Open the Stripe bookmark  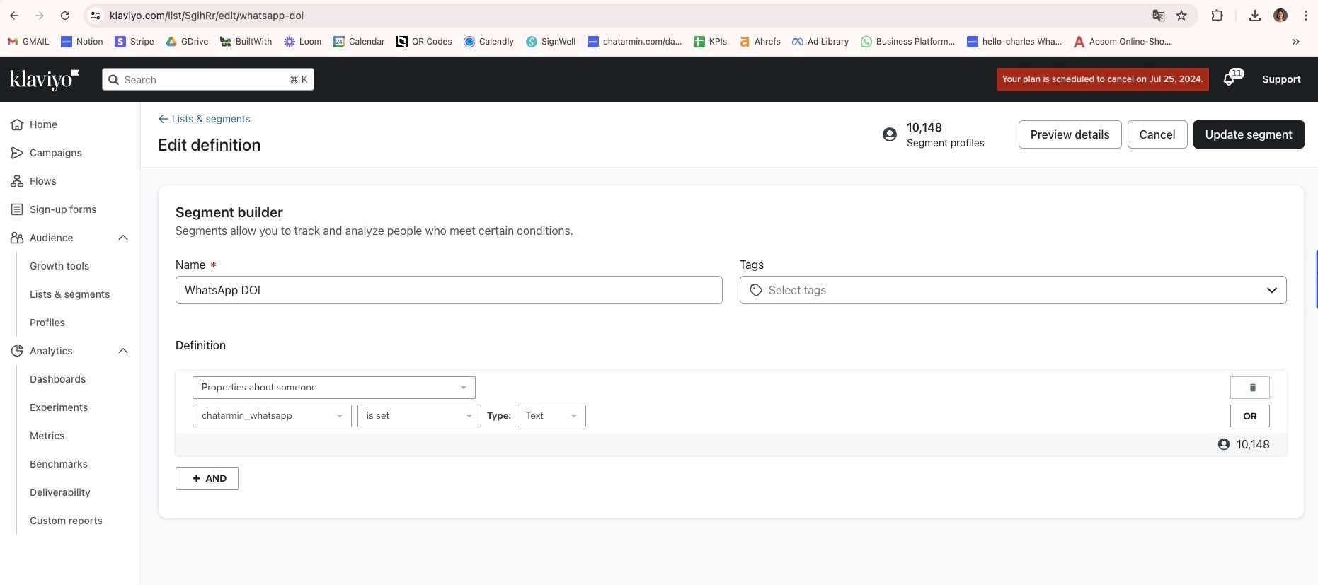[x=134, y=42]
